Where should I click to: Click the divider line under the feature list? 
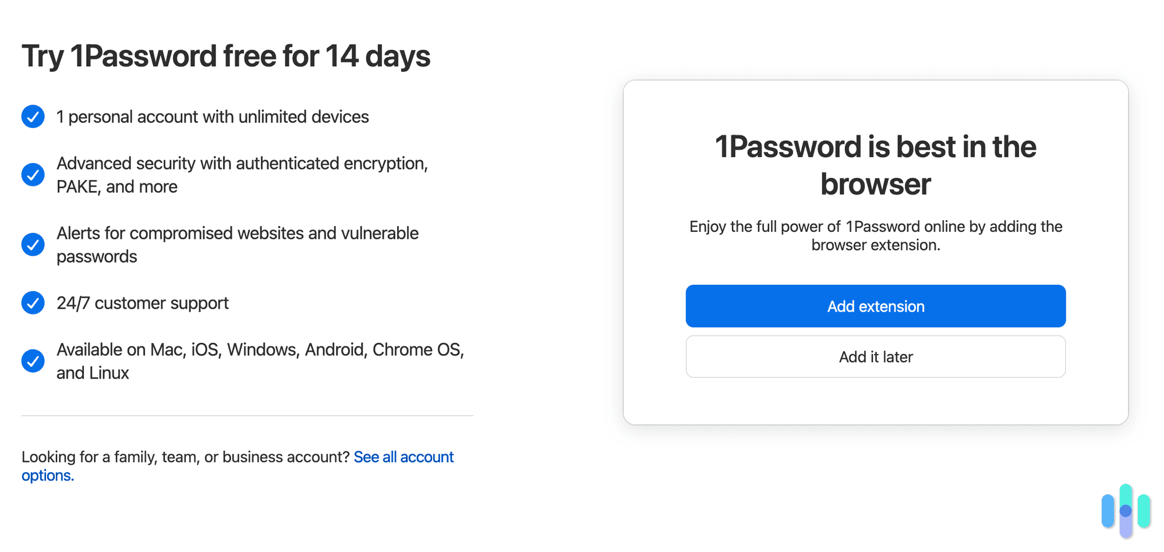(x=246, y=415)
